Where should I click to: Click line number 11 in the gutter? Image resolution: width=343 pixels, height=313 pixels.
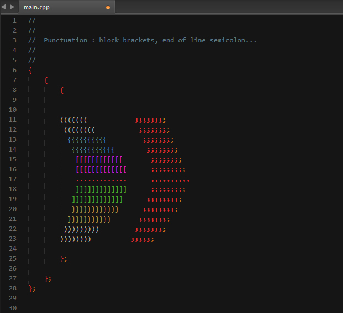point(13,120)
